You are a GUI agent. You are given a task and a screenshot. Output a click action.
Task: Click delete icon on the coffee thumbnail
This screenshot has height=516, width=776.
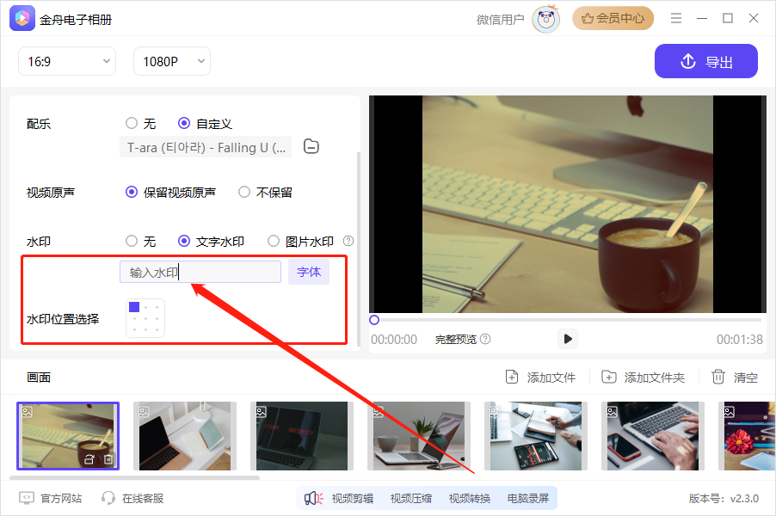point(108,459)
